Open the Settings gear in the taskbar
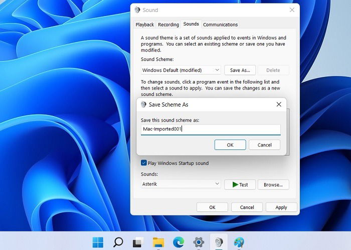This screenshot has width=351, height=250. pyautogui.click(x=199, y=242)
